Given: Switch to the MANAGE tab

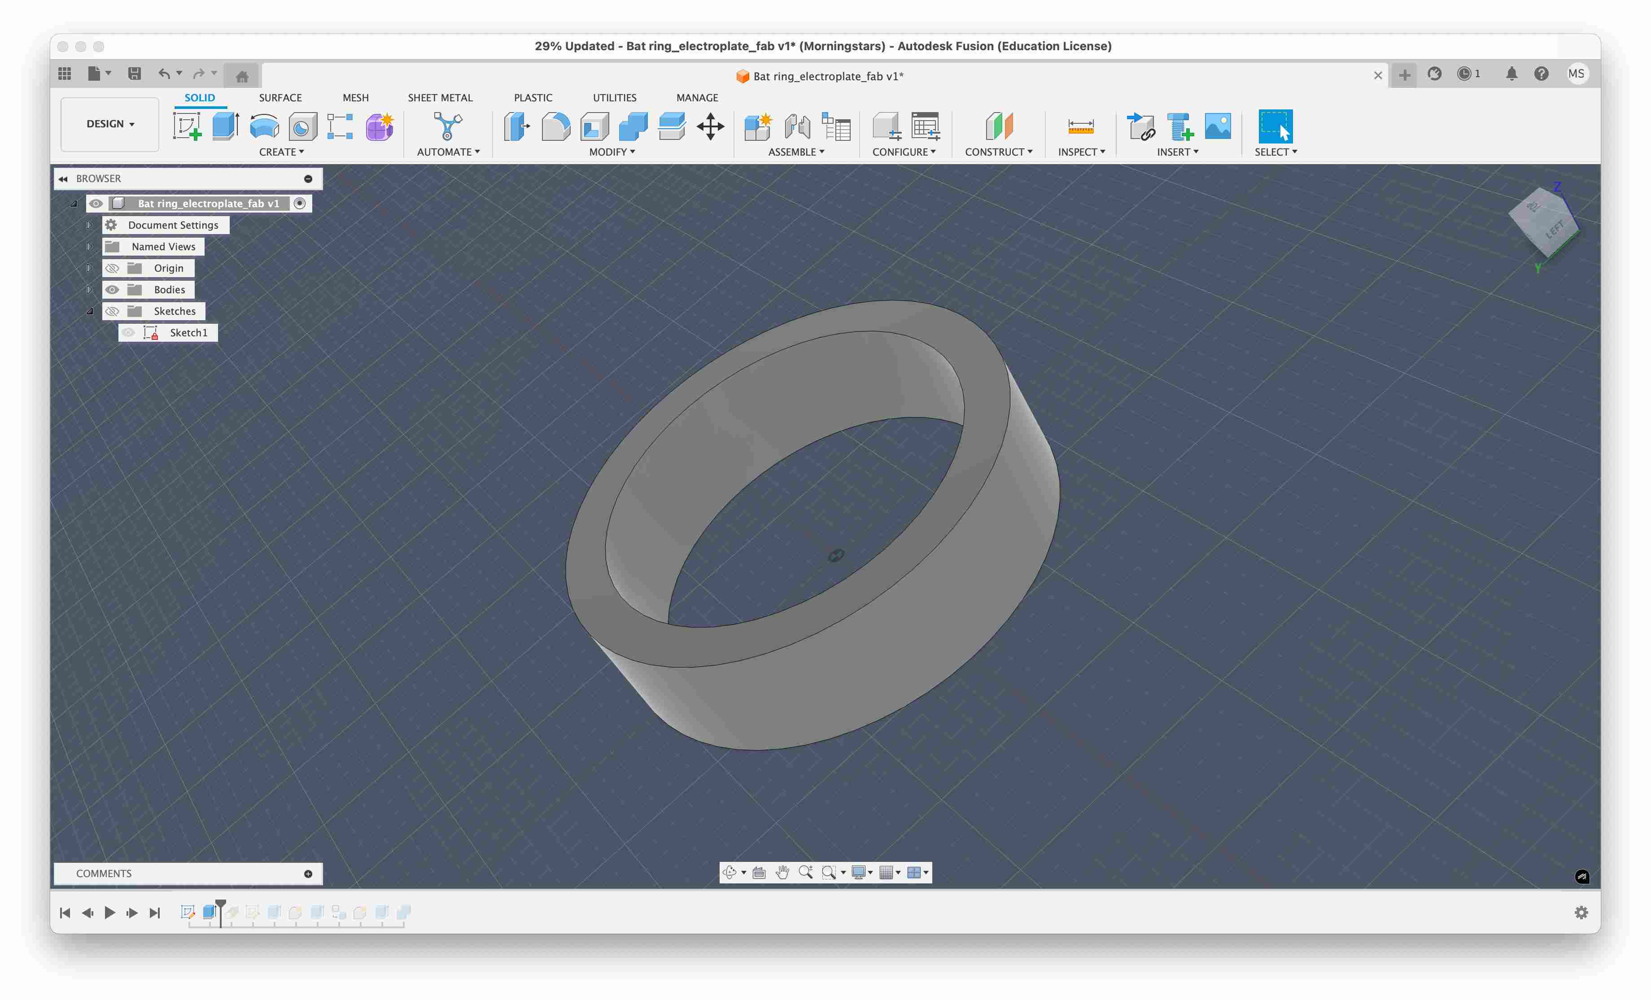Looking at the screenshot, I should 697,98.
